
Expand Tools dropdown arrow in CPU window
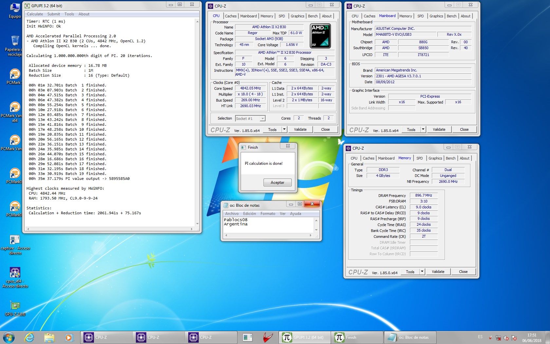pos(284,129)
